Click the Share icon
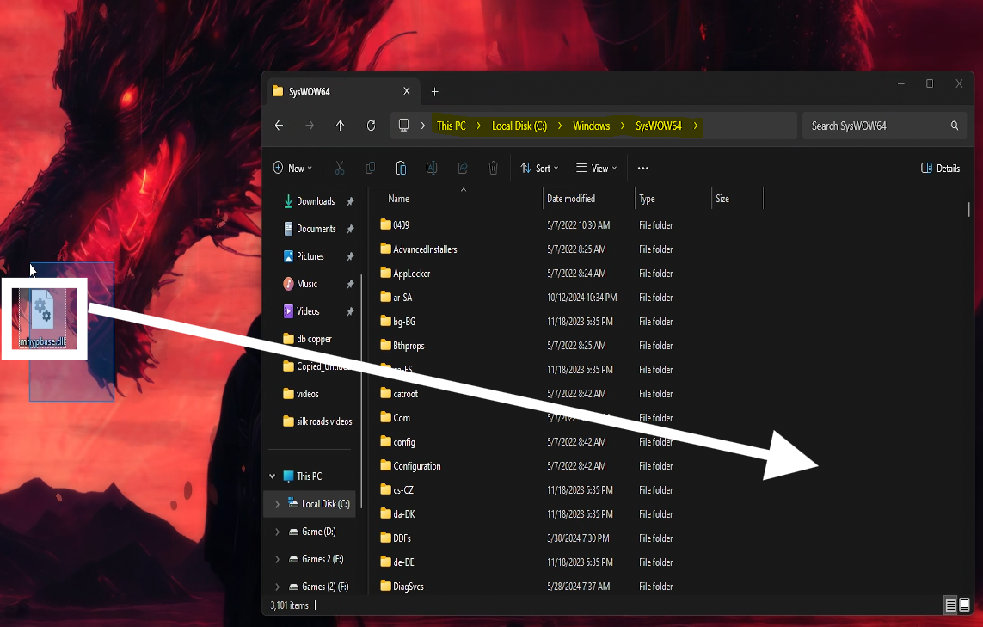This screenshot has width=983, height=627. 462,168
